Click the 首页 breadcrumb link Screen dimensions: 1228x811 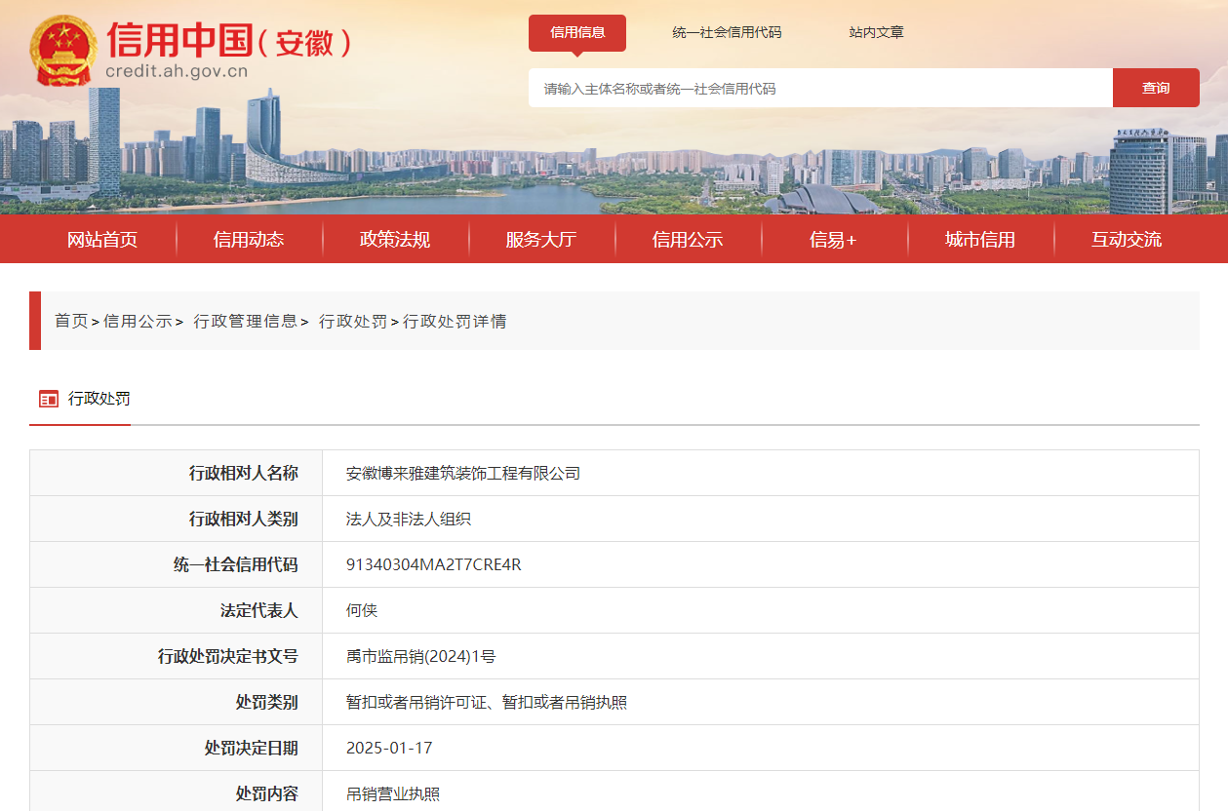(70, 321)
